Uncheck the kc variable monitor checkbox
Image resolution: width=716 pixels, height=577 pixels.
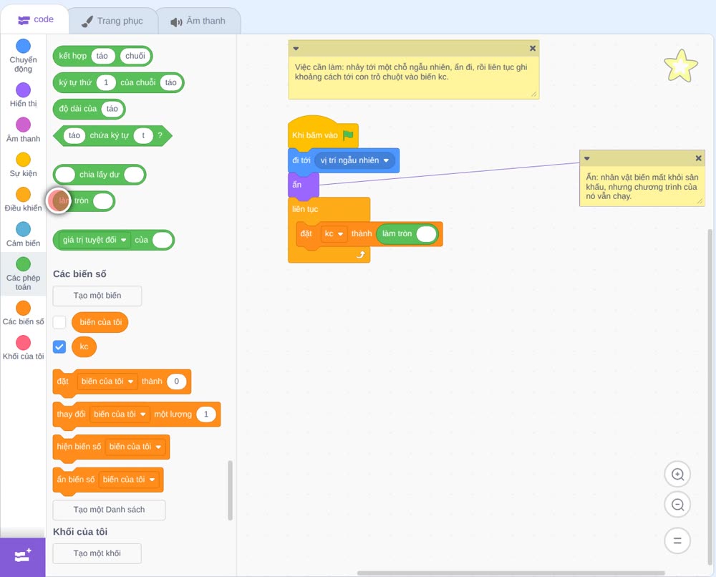pyautogui.click(x=59, y=347)
